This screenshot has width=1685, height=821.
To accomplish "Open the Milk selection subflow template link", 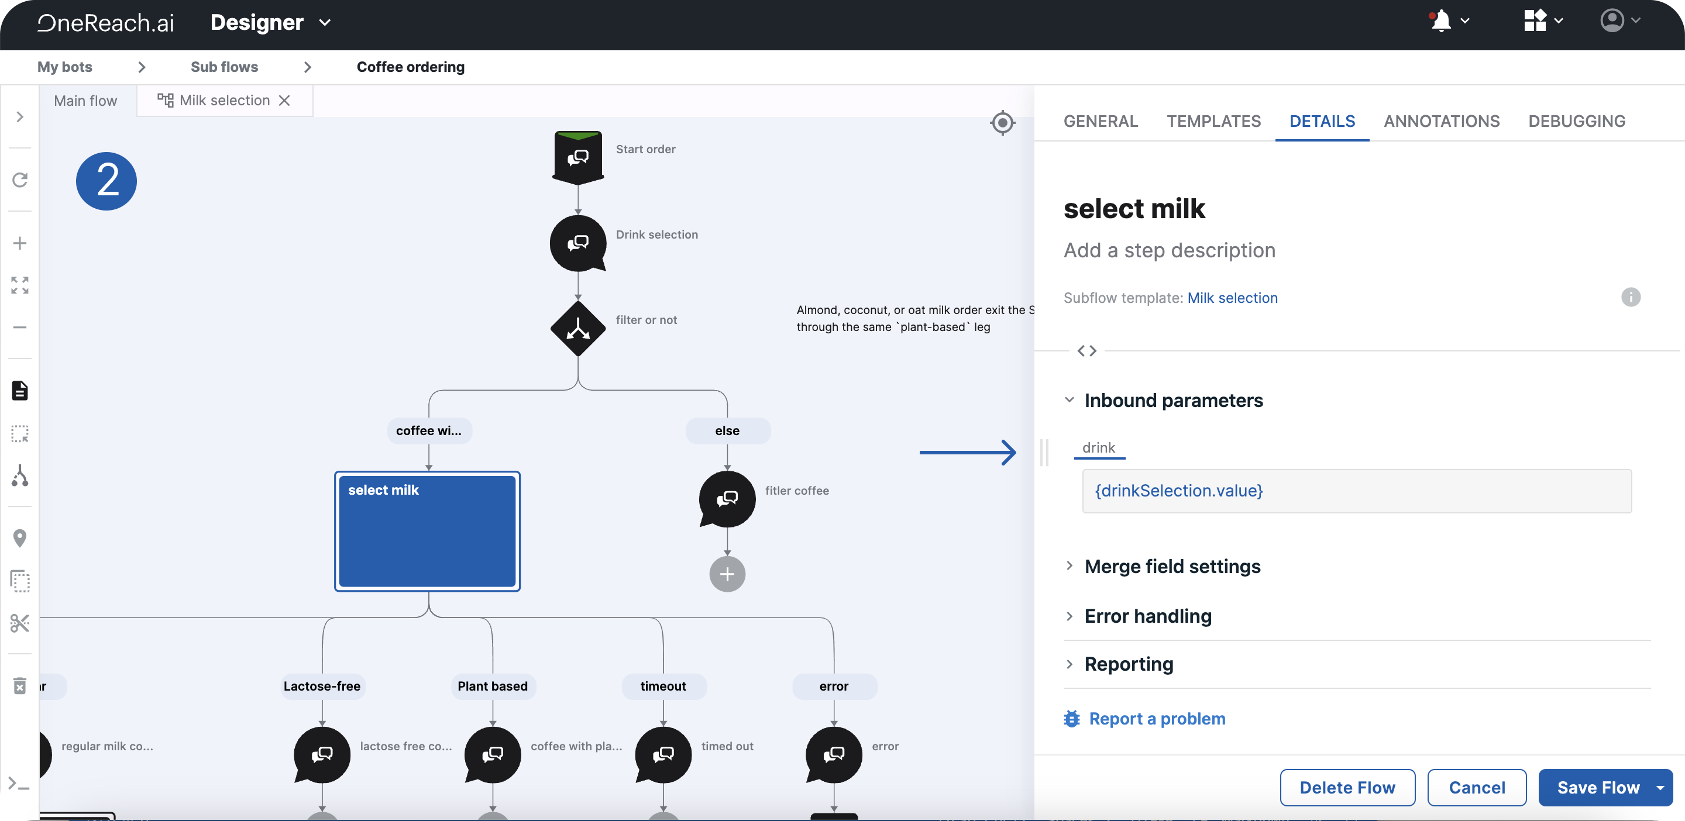I will coord(1232,298).
